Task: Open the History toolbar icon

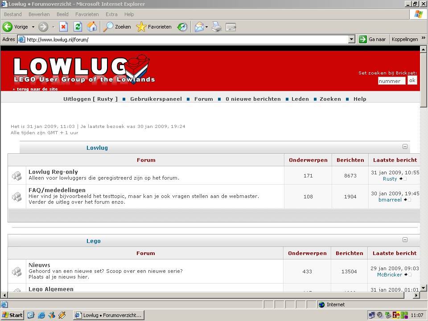Action: tap(182, 27)
